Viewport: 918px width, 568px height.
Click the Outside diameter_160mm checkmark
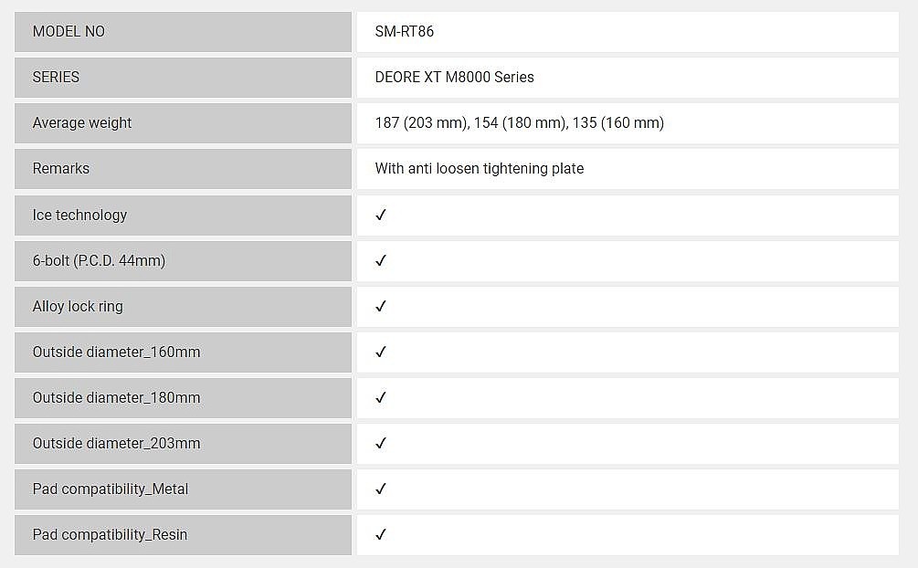point(381,352)
